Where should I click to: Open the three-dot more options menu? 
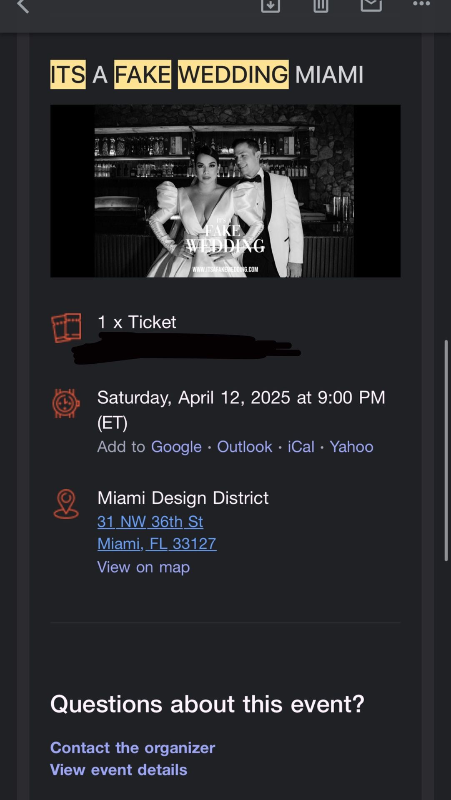click(421, 4)
